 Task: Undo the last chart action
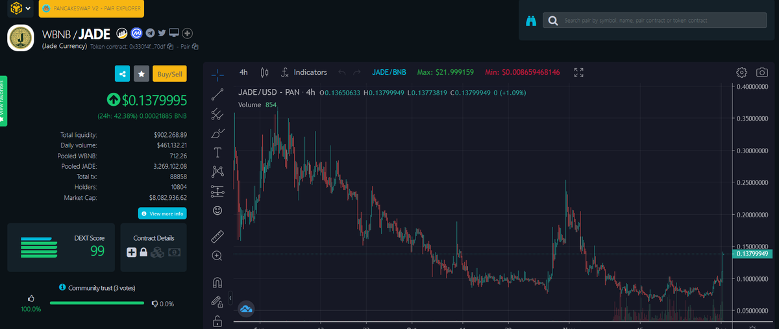(342, 72)
